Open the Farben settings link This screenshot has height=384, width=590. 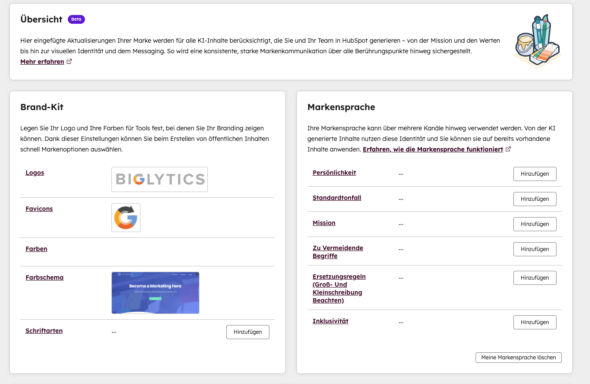(37, 249)
